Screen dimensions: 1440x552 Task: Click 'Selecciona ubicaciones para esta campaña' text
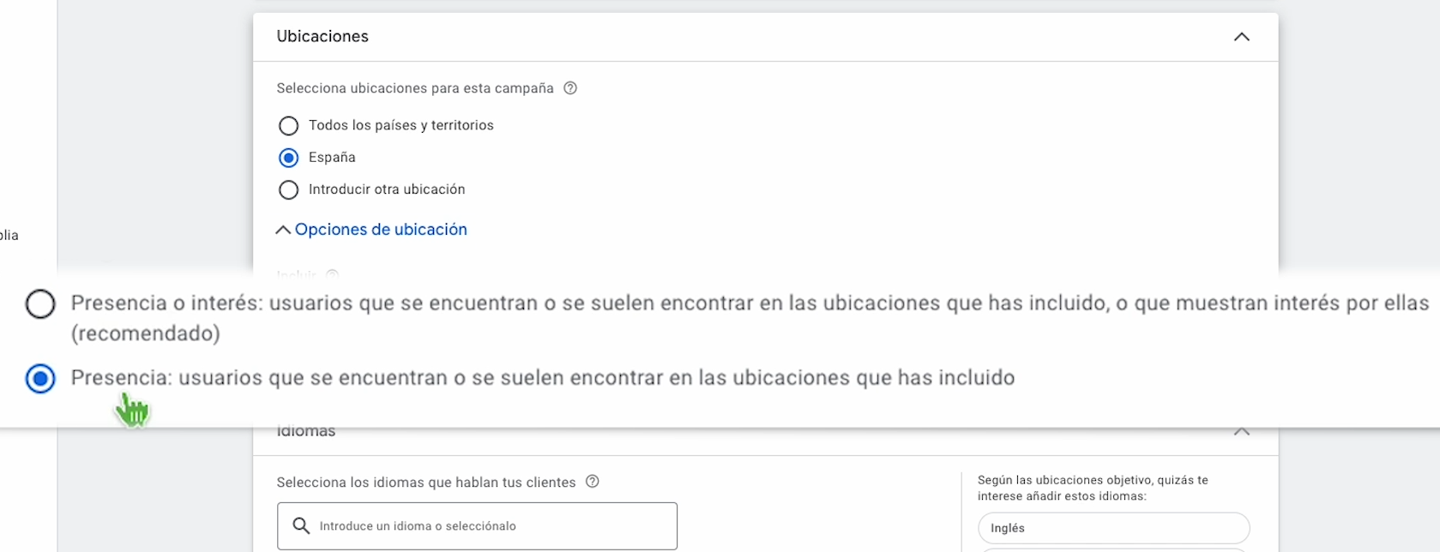[415, 88]
